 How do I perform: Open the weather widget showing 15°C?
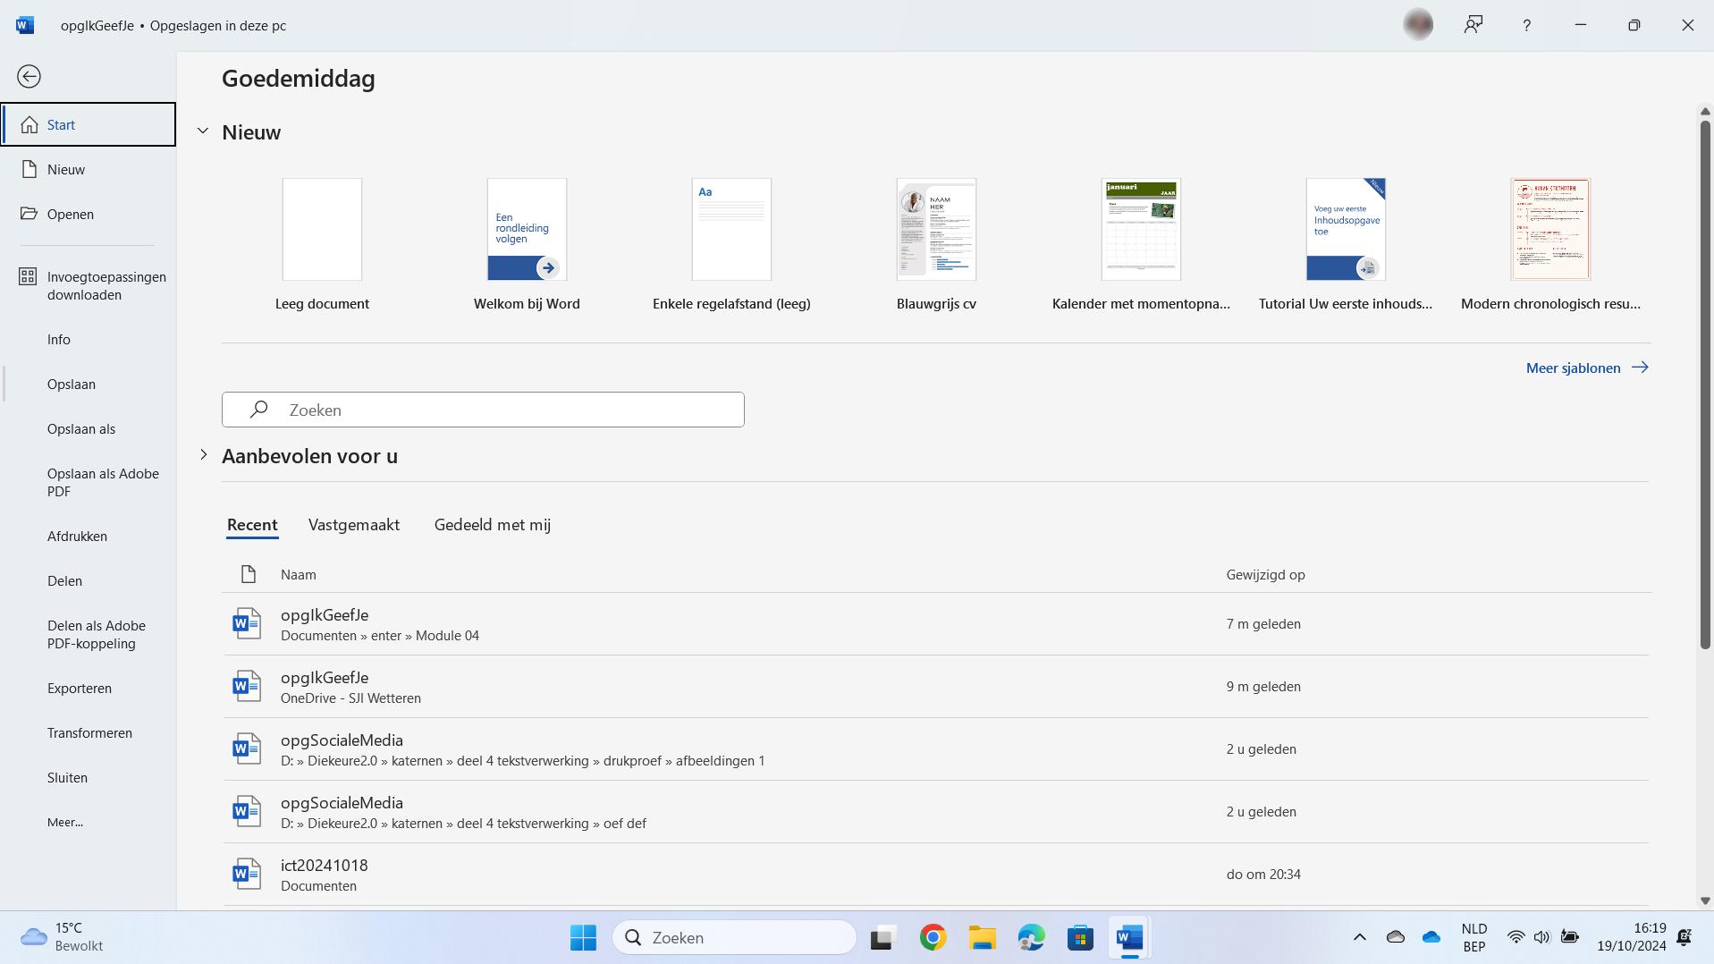click(x=63, y=937)
